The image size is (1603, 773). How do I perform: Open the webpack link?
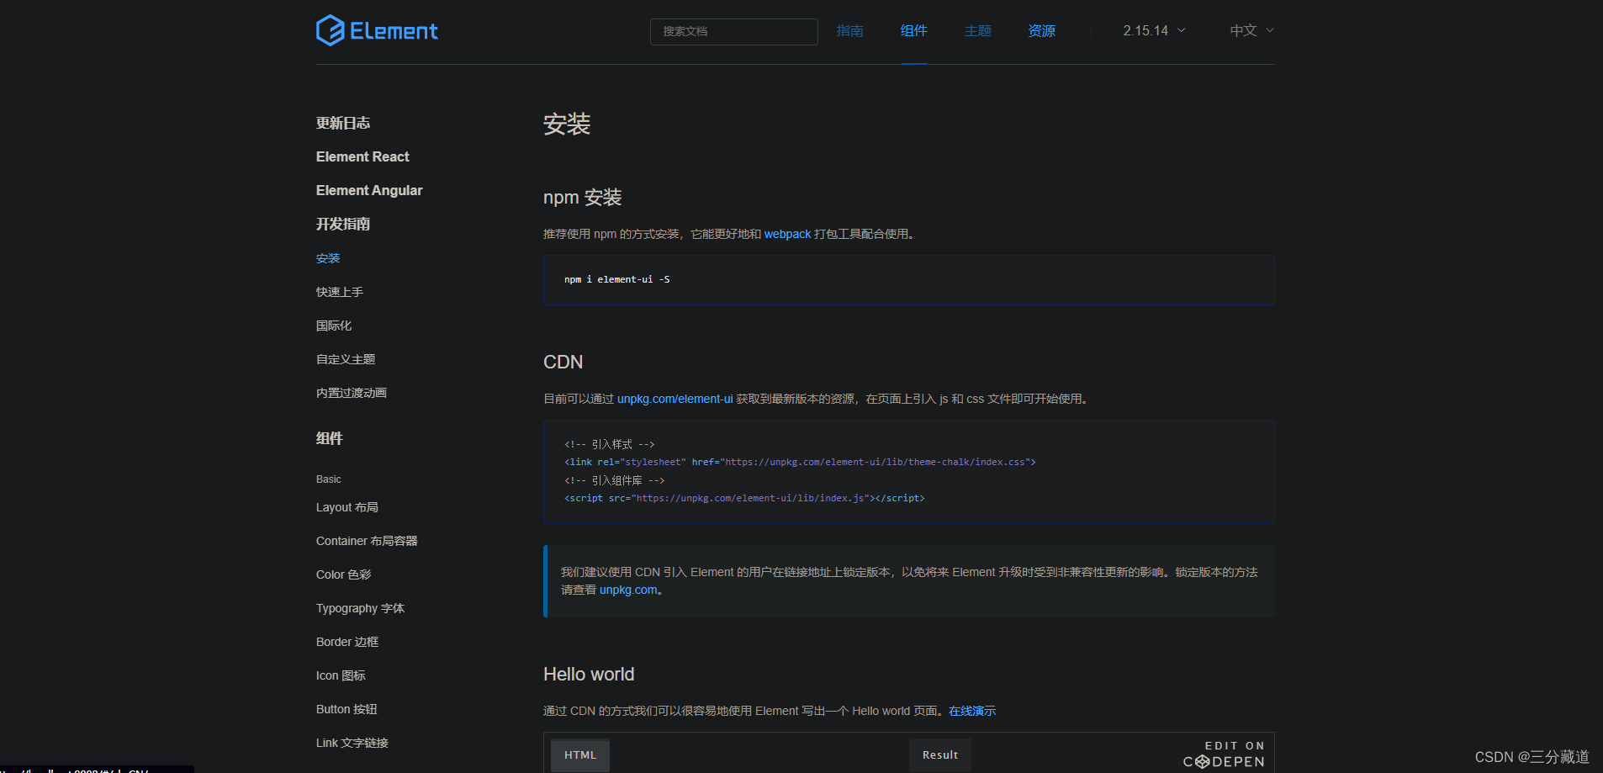point(787,234)
